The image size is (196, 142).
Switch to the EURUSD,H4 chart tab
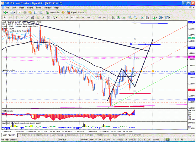click(x=73, y=135)
